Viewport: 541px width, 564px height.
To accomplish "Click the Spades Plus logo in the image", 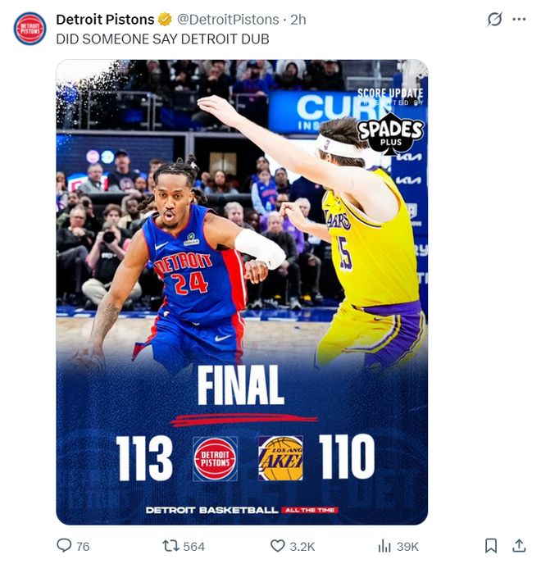I will 390,134.
